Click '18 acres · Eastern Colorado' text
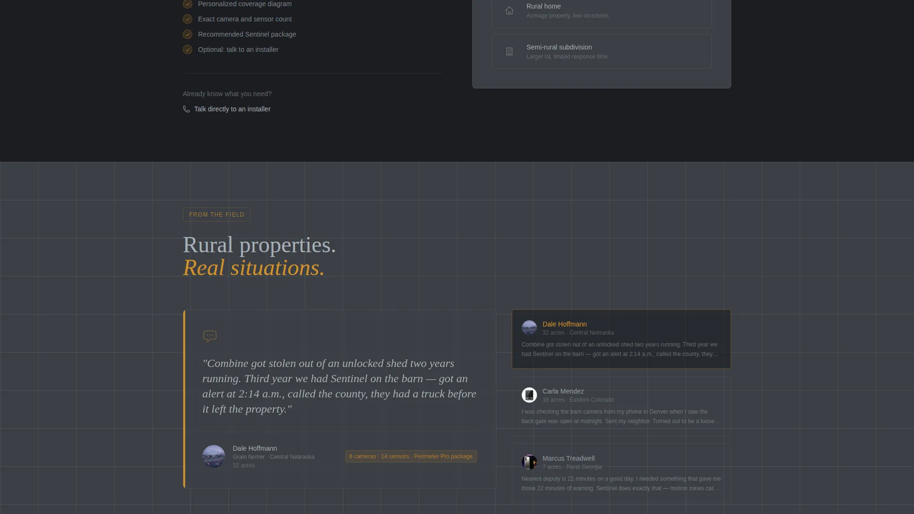The height and width of the screenshot is (514, 914). coord(578,400)
